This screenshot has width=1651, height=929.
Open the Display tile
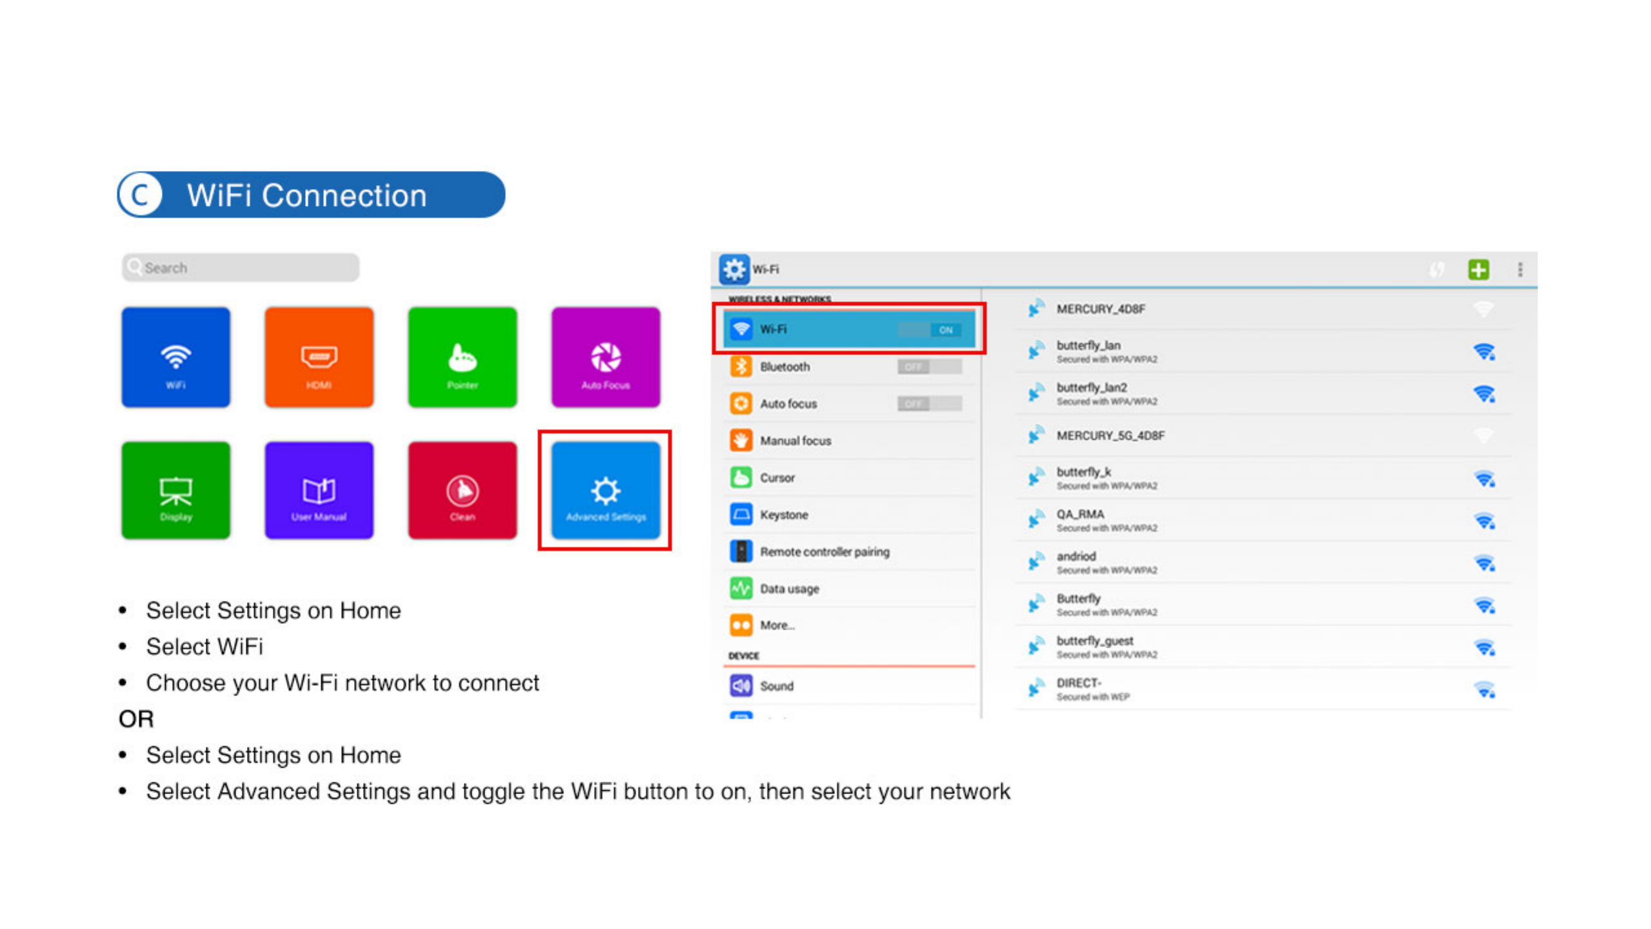pos(175,490)
